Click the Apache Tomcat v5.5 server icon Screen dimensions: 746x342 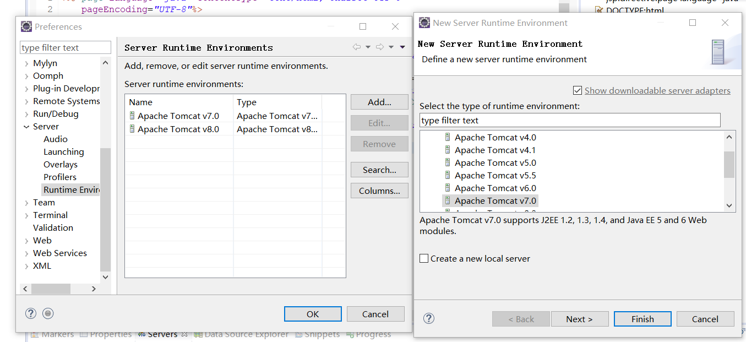[x=448, y=176]
